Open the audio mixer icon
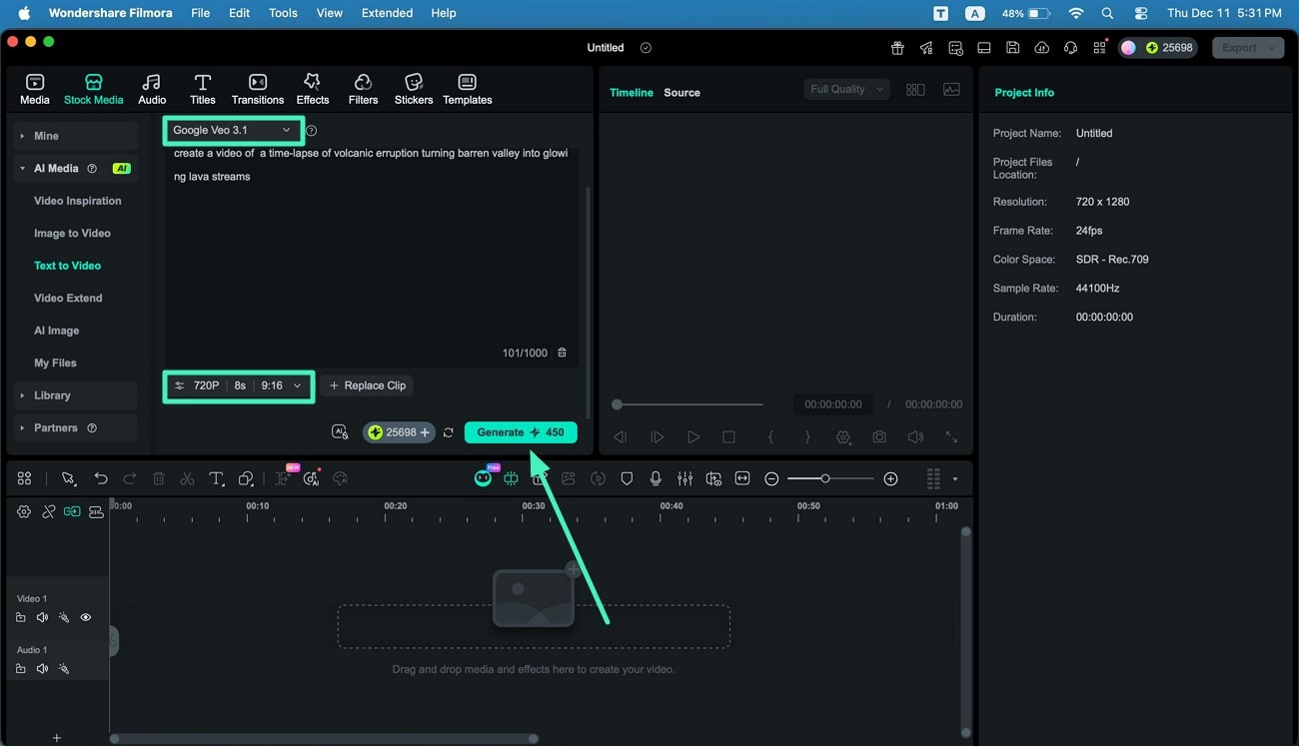The height and width of the screenshot is (746, 1299). (684, 478)
